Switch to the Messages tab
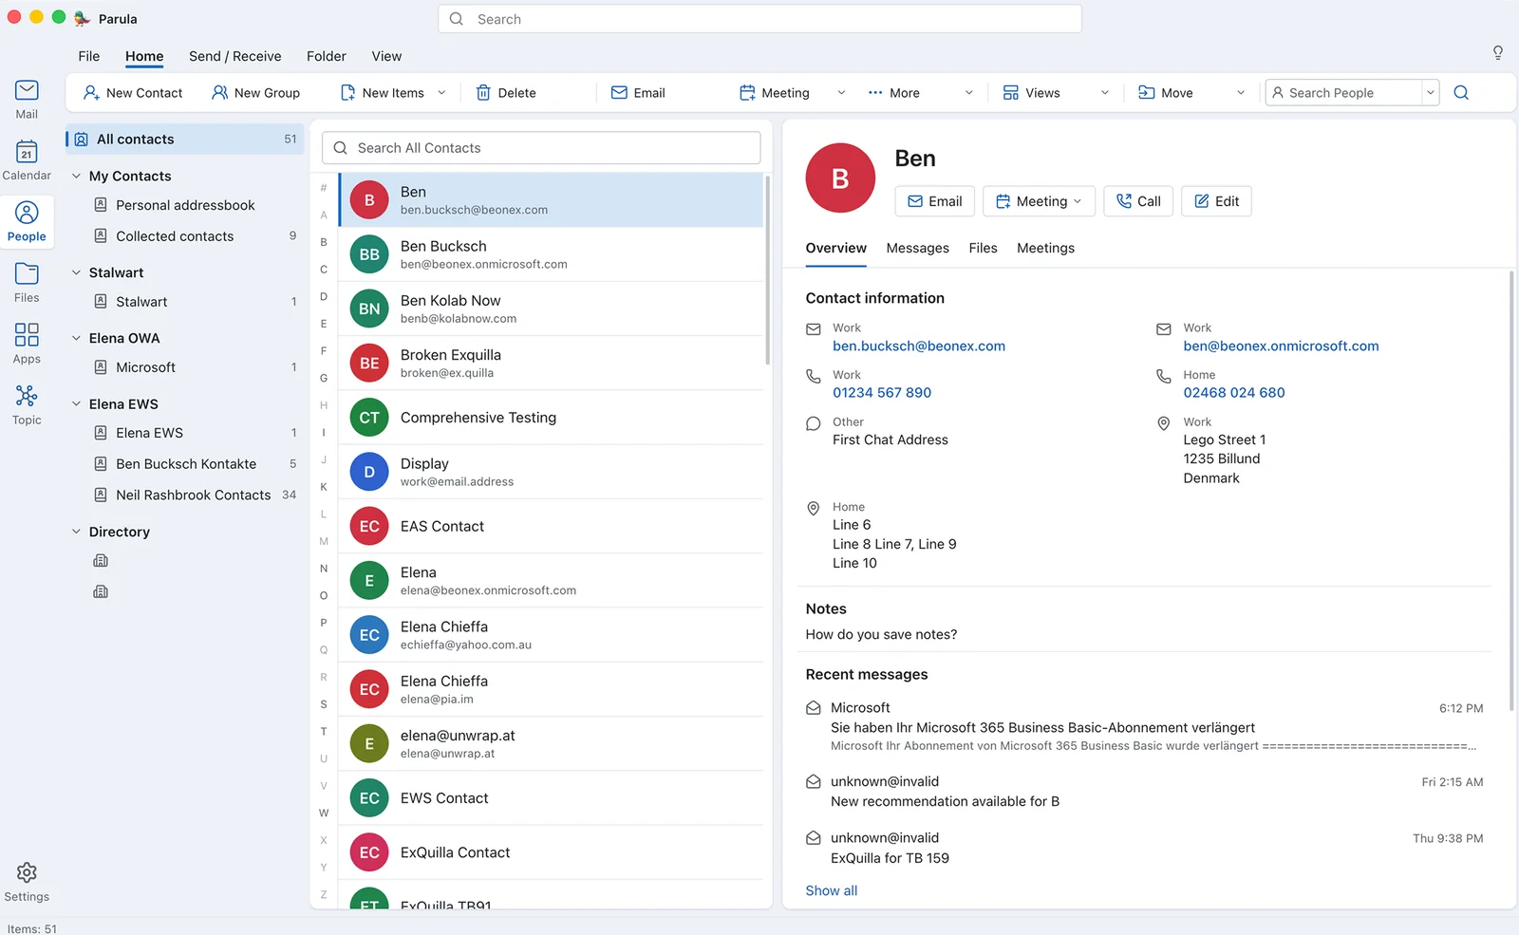The image size is (1519, 935). (917, 248)
